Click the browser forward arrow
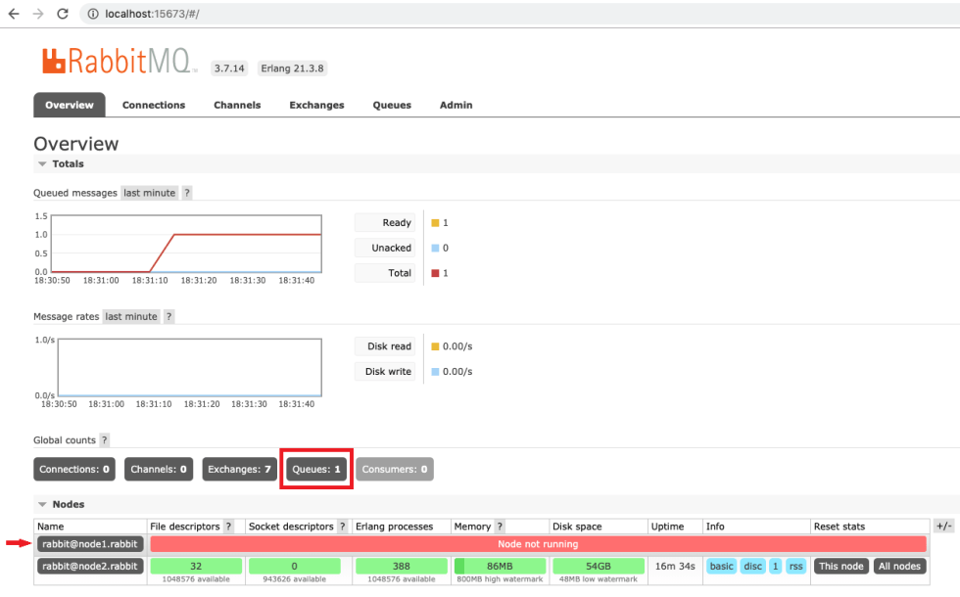 pyautogui.click(x=38, y=14)
